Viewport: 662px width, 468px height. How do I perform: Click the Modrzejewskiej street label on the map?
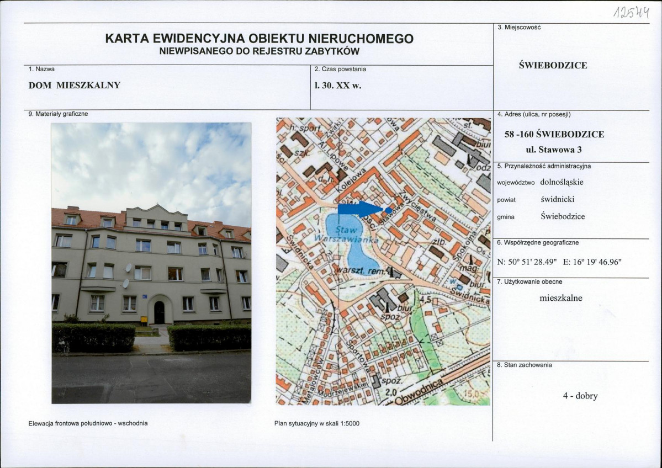coord(343,390)
